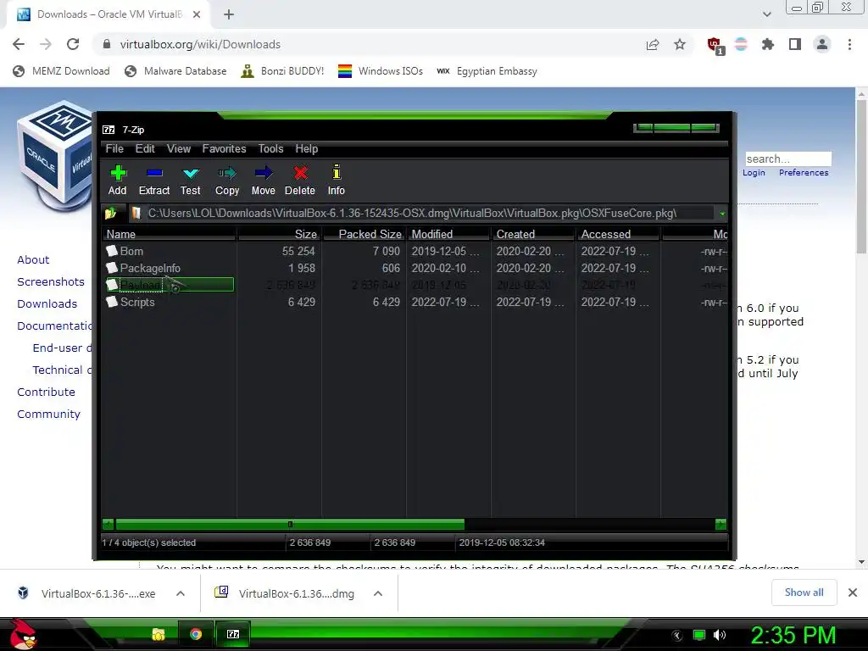Open the View menu in 7-Zip
The height and width of the screenshot is (651, 868).
click(179, 149)
